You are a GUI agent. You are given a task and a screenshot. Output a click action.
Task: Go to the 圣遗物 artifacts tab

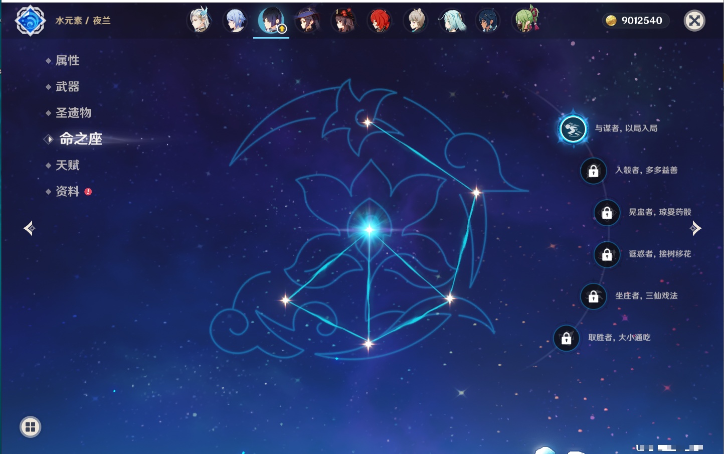click(73, 113)
